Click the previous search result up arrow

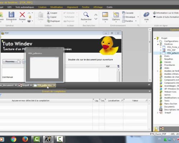click(96, 15)
